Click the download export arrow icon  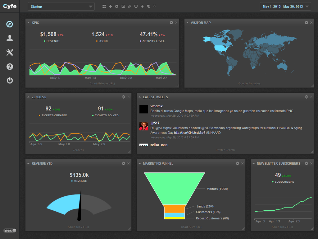[x=142, y=6]
